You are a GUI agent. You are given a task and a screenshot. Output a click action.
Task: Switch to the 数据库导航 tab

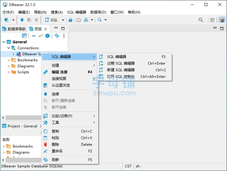pyautogui.click(x=14, y=29)
